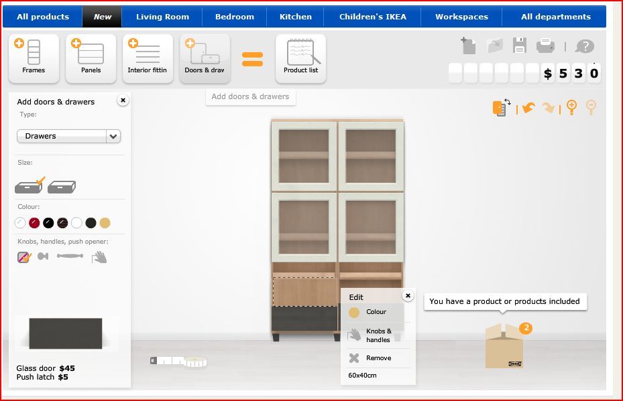Select the knob option
The height and width of the screenshot is (401, 623).
tap(43, 256)
